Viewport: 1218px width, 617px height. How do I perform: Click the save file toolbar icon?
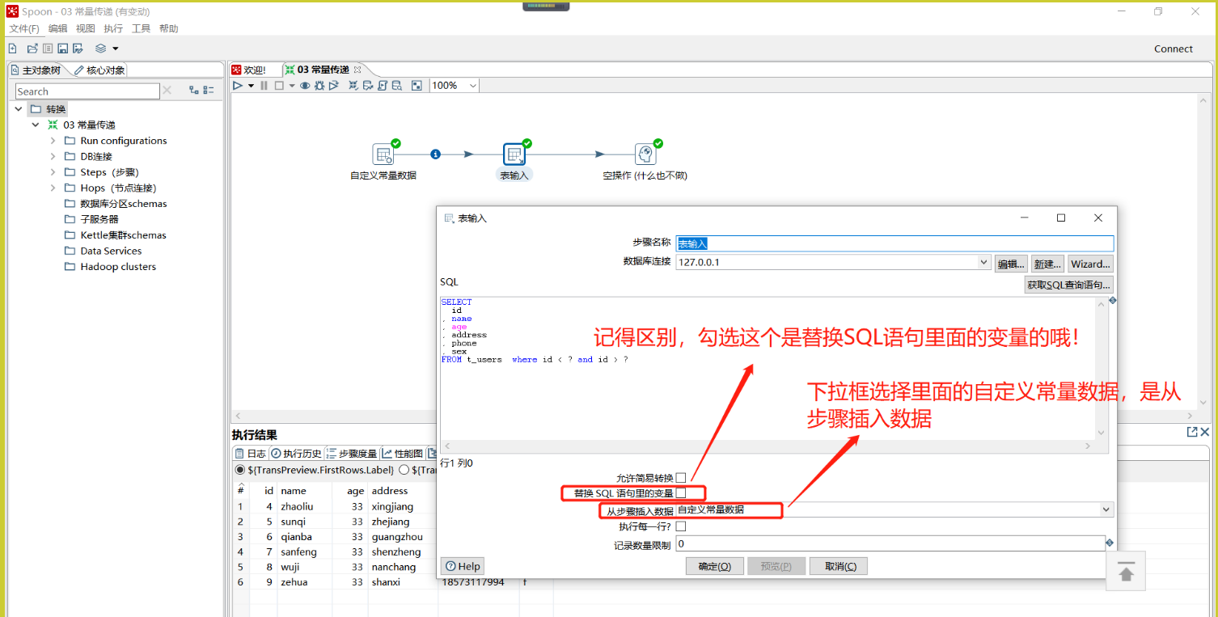pyautogui.click(x=62, y=49)
